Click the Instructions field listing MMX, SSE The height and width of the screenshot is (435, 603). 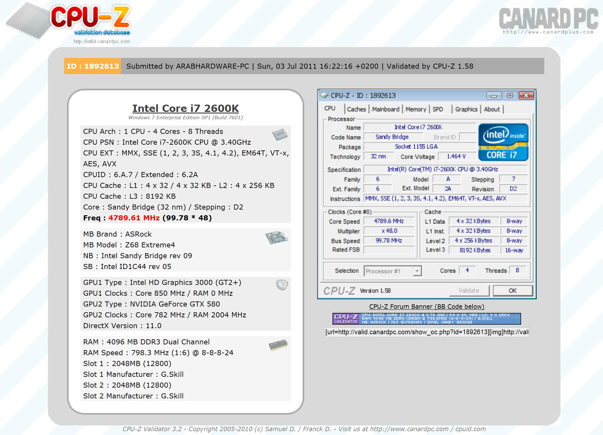tap(446, 198)
